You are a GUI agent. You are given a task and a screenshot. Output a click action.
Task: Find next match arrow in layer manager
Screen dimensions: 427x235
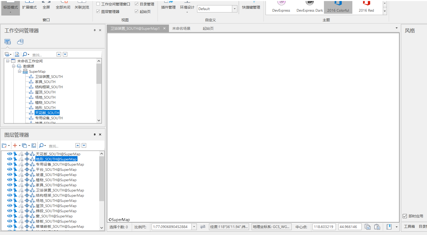[84, 145]
